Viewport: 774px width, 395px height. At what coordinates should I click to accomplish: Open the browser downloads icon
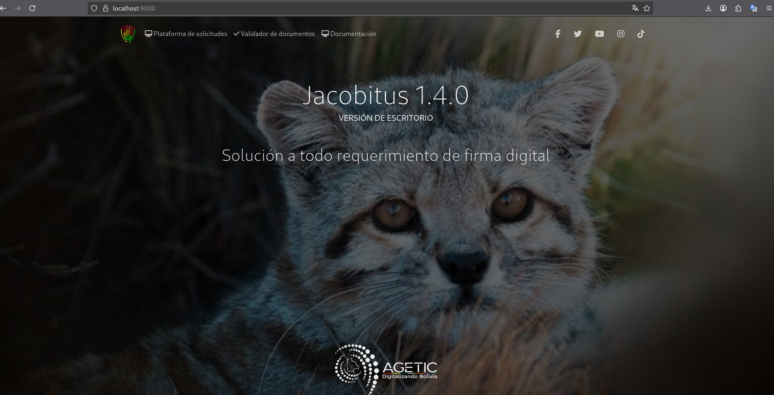point(709,8)
